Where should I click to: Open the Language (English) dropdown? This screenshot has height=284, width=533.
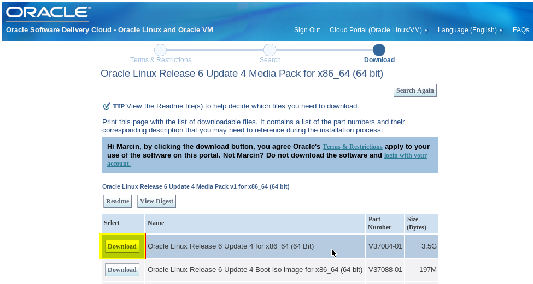point(470,30)
